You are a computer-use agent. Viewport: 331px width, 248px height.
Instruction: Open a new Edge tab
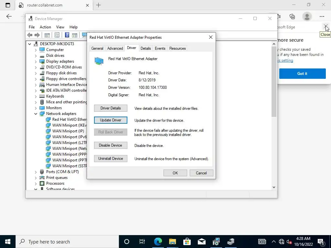tap(98, 5)
